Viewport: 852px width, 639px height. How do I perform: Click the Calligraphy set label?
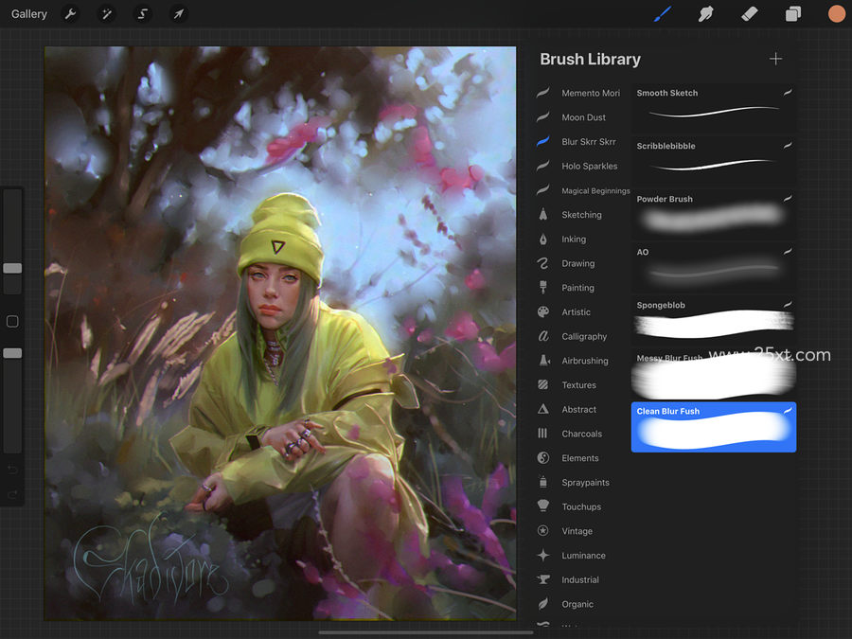click(x=584, y=336)
